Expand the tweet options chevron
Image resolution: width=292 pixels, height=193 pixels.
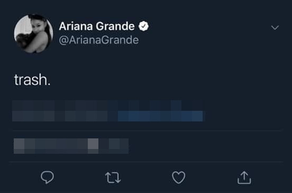tap(275, 28)
